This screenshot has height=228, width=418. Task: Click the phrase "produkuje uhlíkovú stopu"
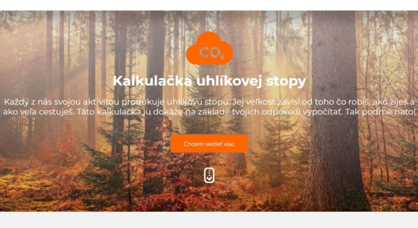click(176, 102)
